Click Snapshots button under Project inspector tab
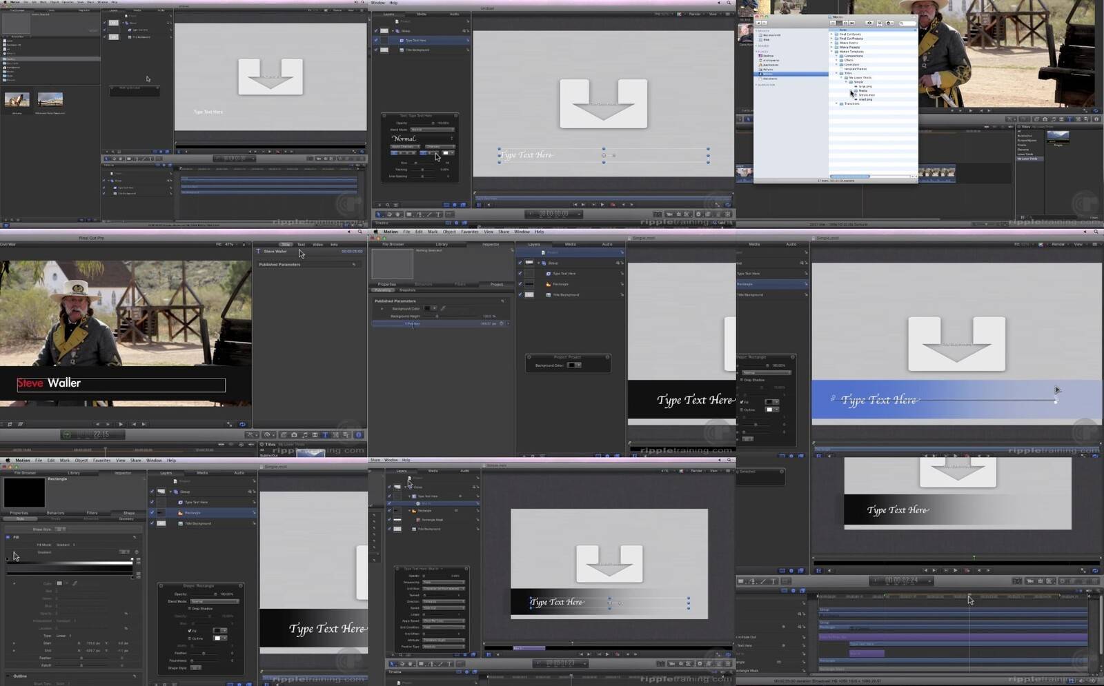The width and height of the screenshot is (1104, 686). pyautogui.click(x=407, y=290)
